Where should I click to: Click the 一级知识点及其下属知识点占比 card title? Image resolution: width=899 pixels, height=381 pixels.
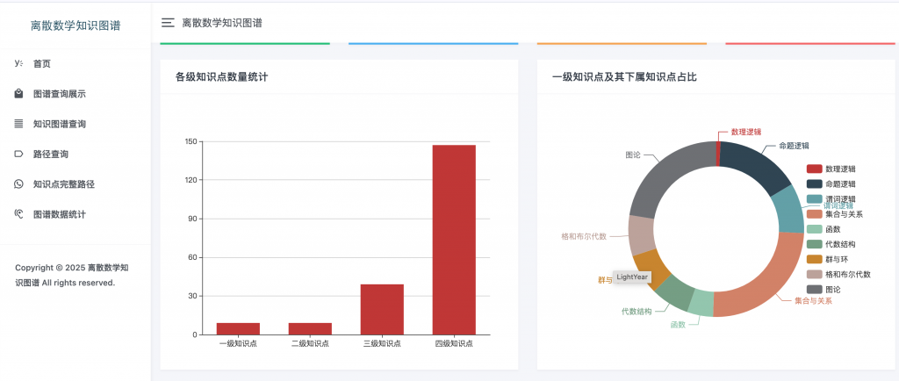pyautogui.click(x=624, y=76)
